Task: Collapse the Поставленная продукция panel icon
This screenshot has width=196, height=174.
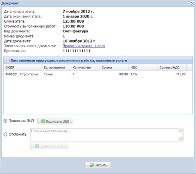Action: point(7,61)
